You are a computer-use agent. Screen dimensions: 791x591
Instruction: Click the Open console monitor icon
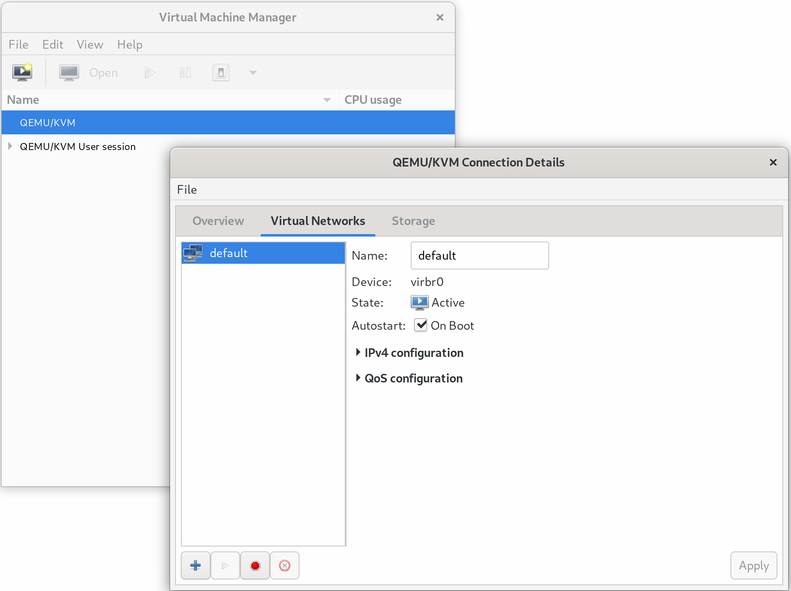tap(69, 73)
